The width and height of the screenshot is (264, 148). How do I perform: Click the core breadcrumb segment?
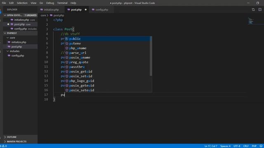click(x=43, y=16)
